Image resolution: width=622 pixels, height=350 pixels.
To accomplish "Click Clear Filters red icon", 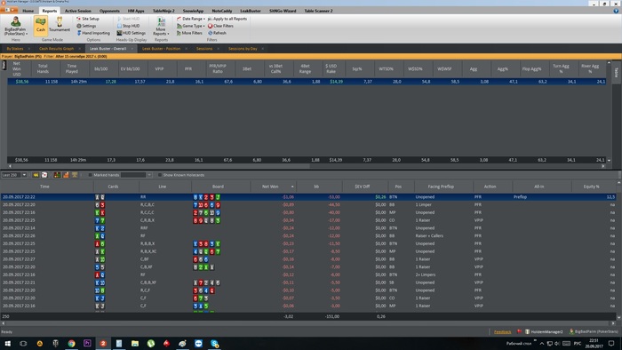I will 211,26.
